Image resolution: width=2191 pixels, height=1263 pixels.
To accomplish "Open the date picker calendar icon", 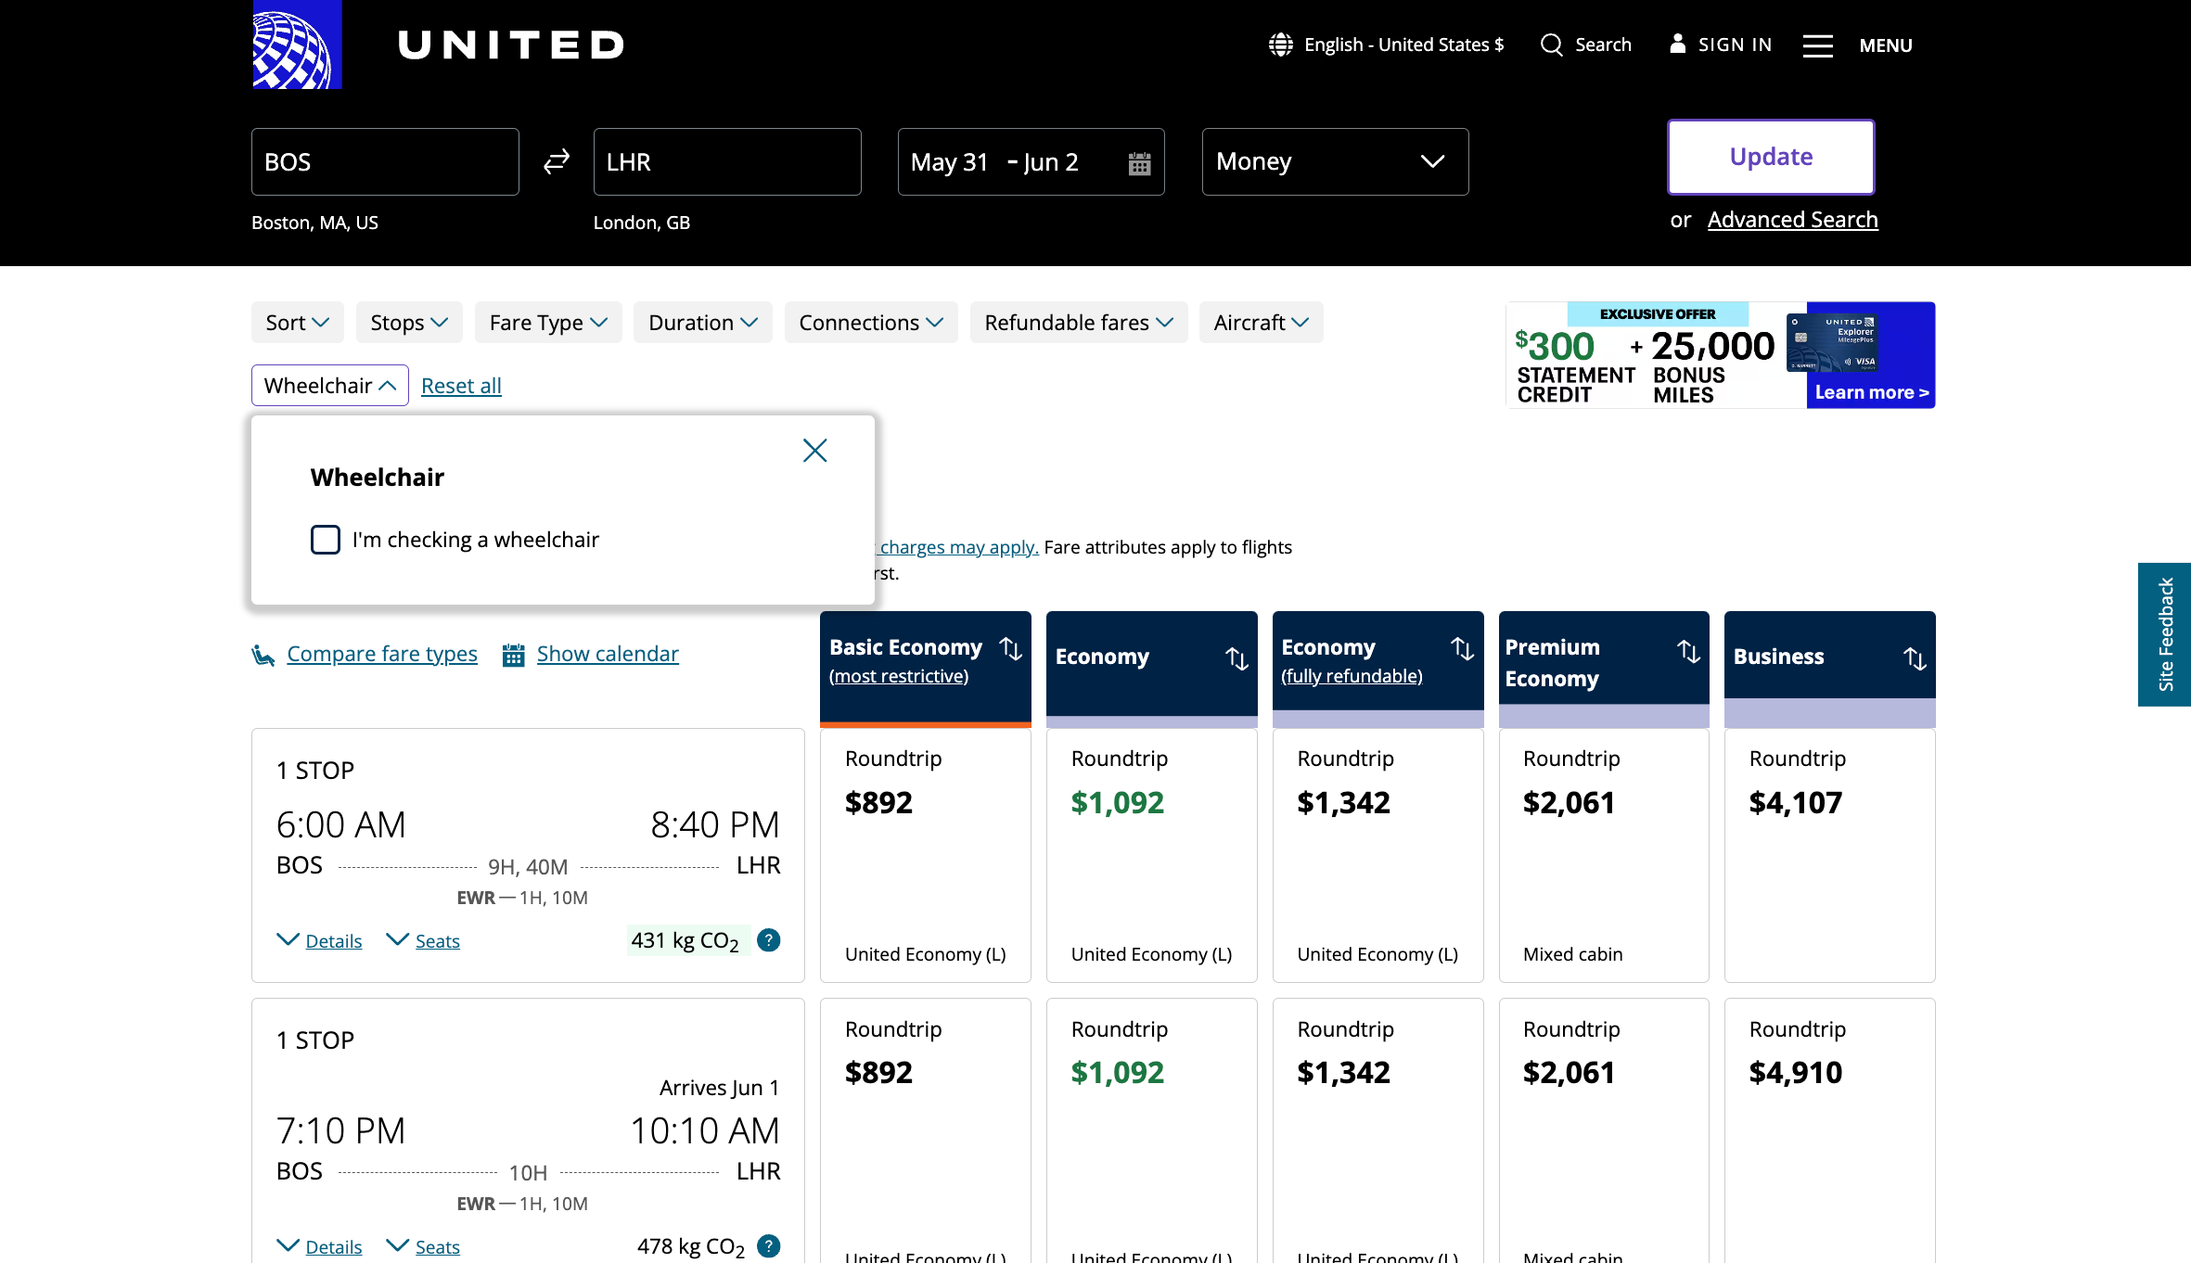I will coord(1139,163).
